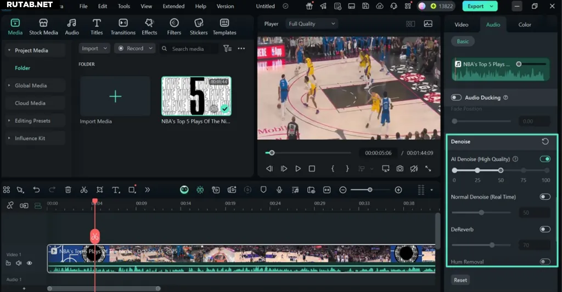Viewport: 562px width, 292px height.
Task: Switch to the Color tab
Action: tap(525, 25)
